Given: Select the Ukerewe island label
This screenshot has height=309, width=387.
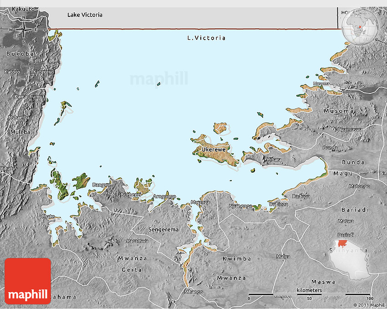Looking at the screenshot, I should [x=214, y=149].
